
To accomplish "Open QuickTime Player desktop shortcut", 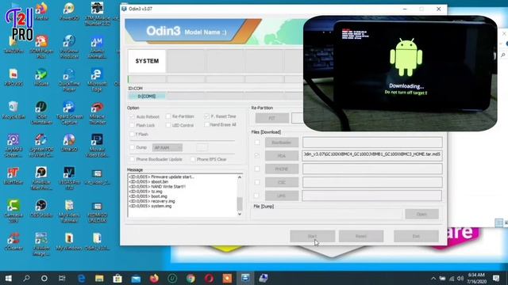I will [69, 79].
